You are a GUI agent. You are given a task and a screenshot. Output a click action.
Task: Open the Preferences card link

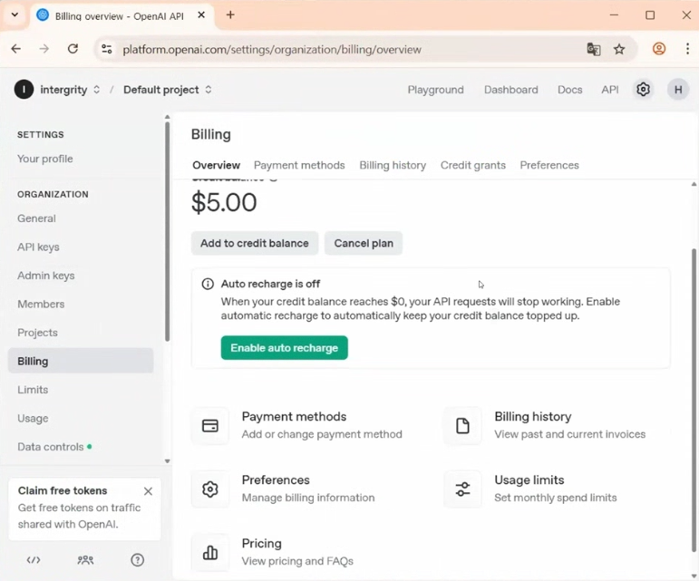pyautogui.click(x=284, y=489)
